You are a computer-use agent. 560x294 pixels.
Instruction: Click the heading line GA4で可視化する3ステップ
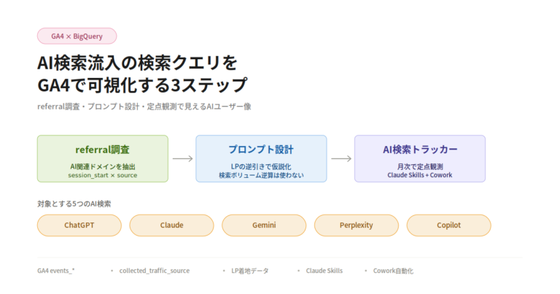coord(142,85)
